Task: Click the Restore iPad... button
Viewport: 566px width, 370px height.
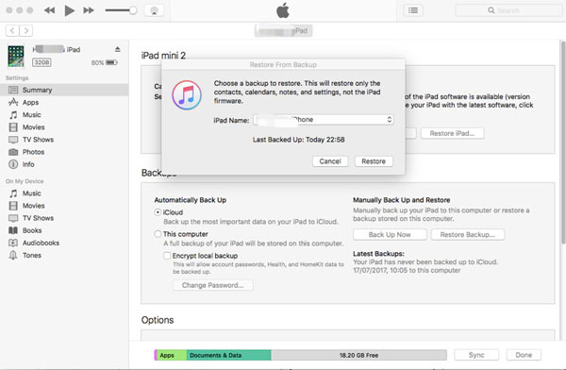Action: (452, 133)
